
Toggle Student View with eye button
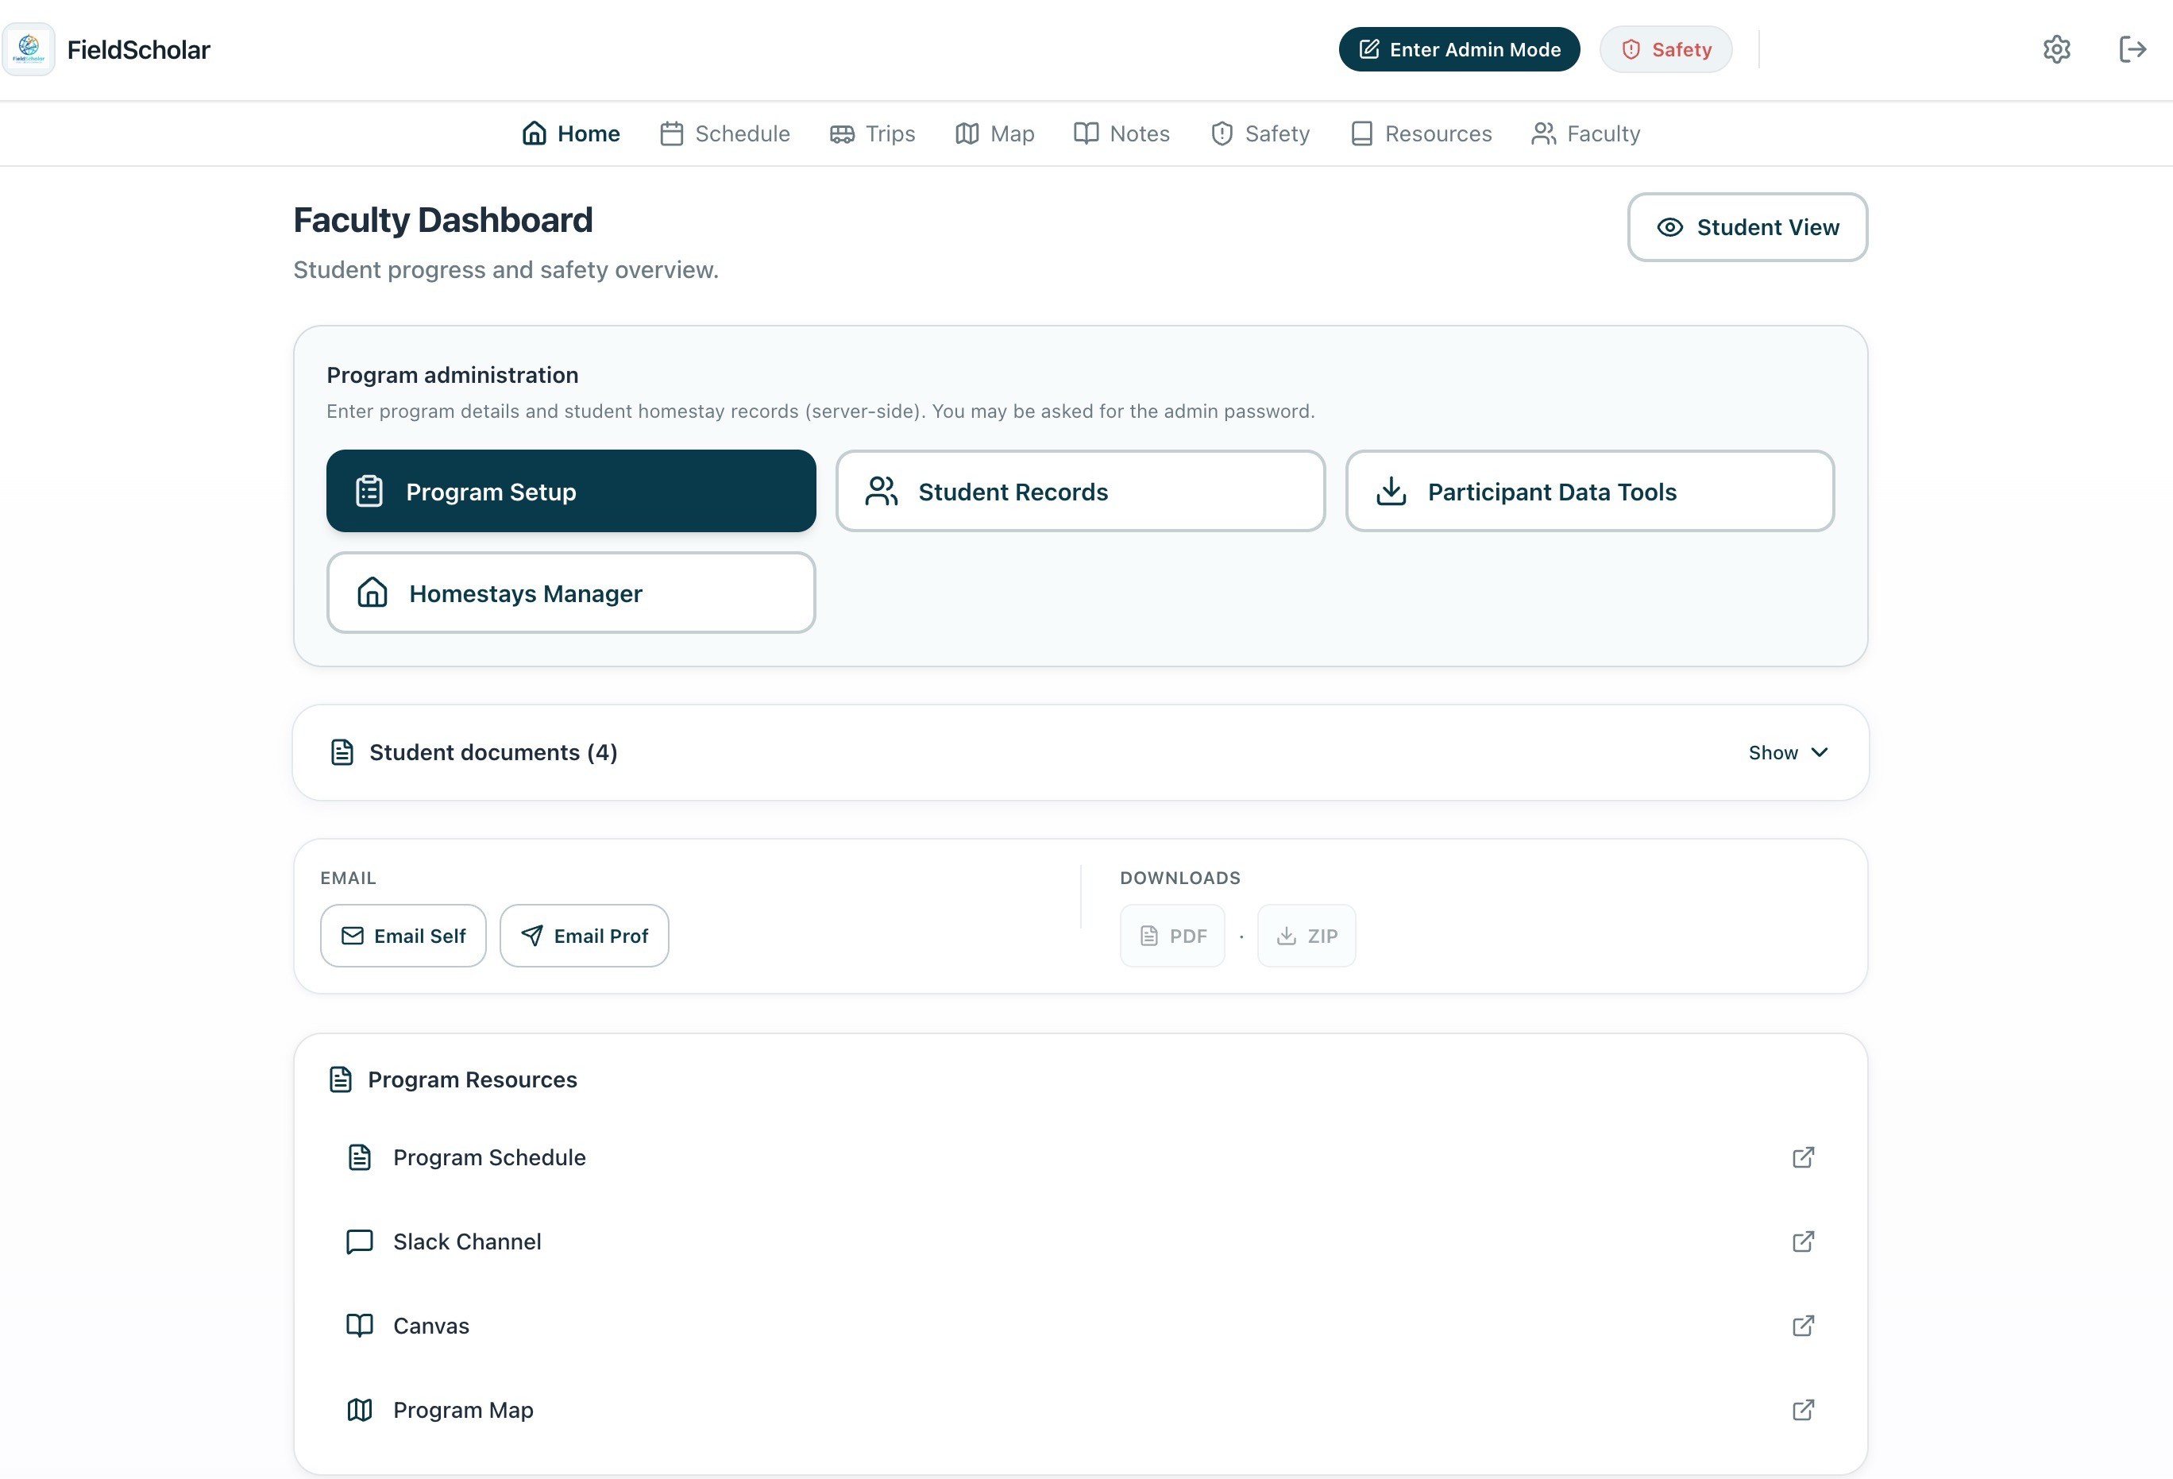pyautogui.click(x=1747, y=227)
